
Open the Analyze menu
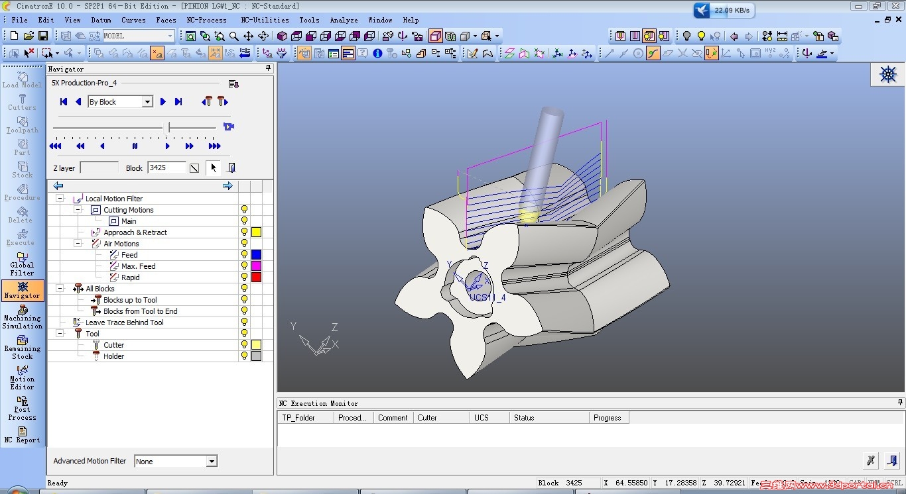pos(344,20)
